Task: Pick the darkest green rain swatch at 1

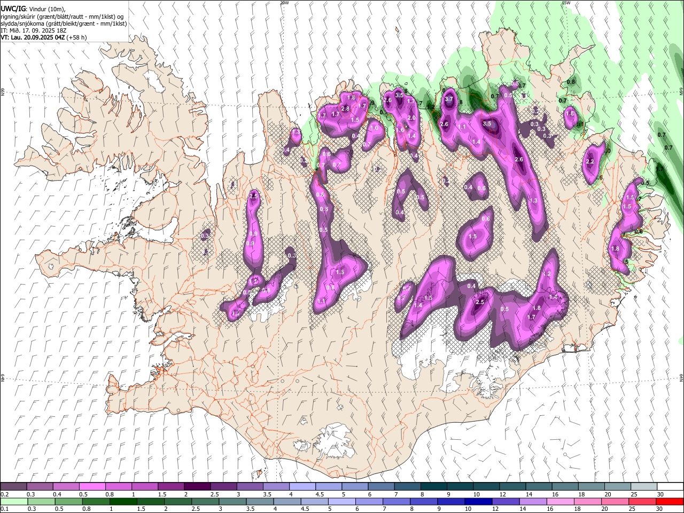Action: 123,501
